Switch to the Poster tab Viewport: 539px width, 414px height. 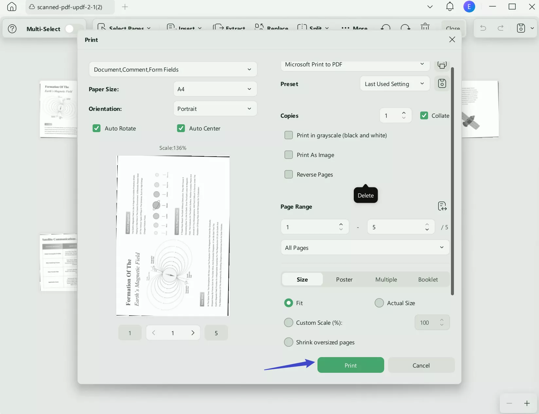click(344, 279)
